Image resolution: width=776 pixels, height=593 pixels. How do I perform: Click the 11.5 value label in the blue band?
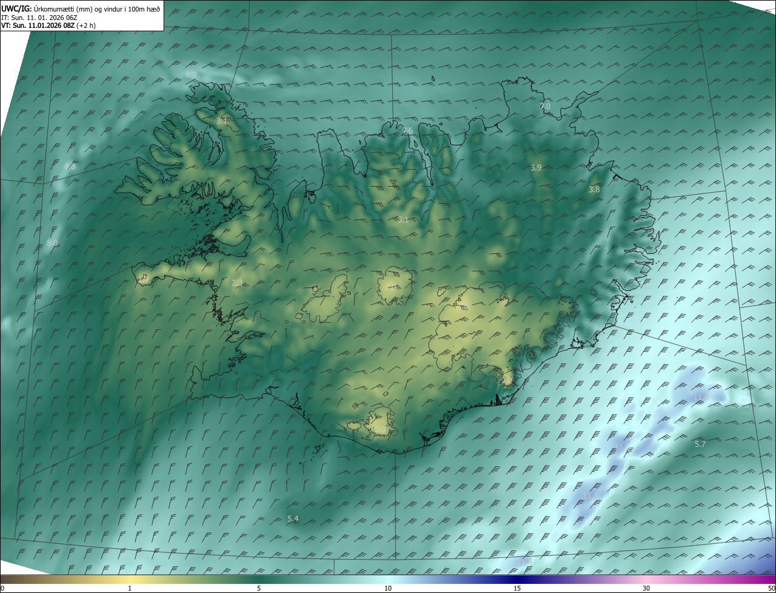click(589, 496)
